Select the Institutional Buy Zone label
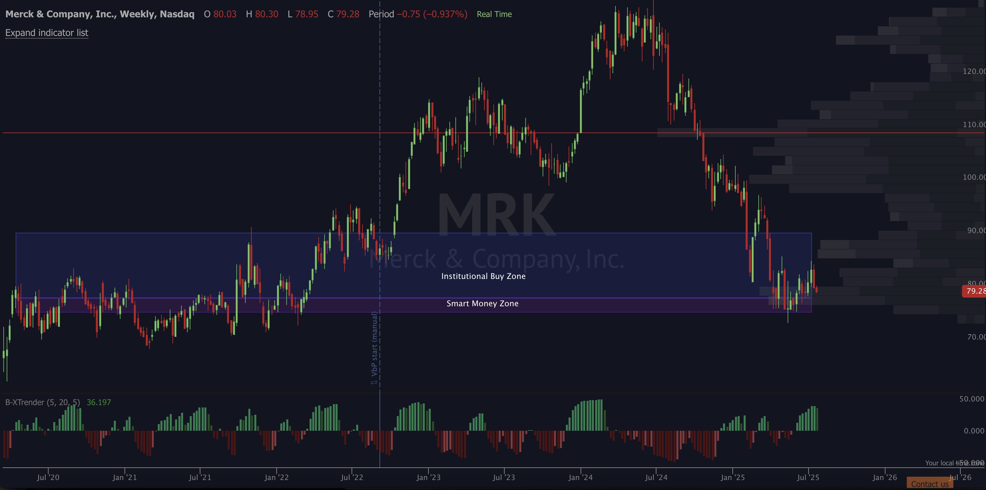The width and height of the screenshot is (986, 490). (x=483, y=276)
